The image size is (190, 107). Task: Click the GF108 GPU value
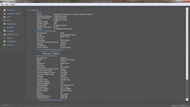coord(63,62)
